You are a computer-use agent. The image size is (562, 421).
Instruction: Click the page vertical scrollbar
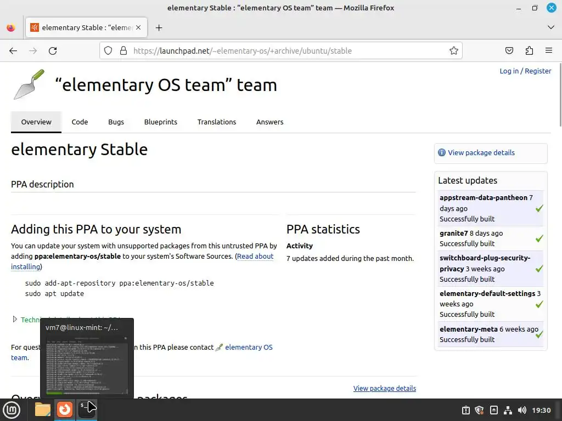pyautogui.click(x=559, y=94)
